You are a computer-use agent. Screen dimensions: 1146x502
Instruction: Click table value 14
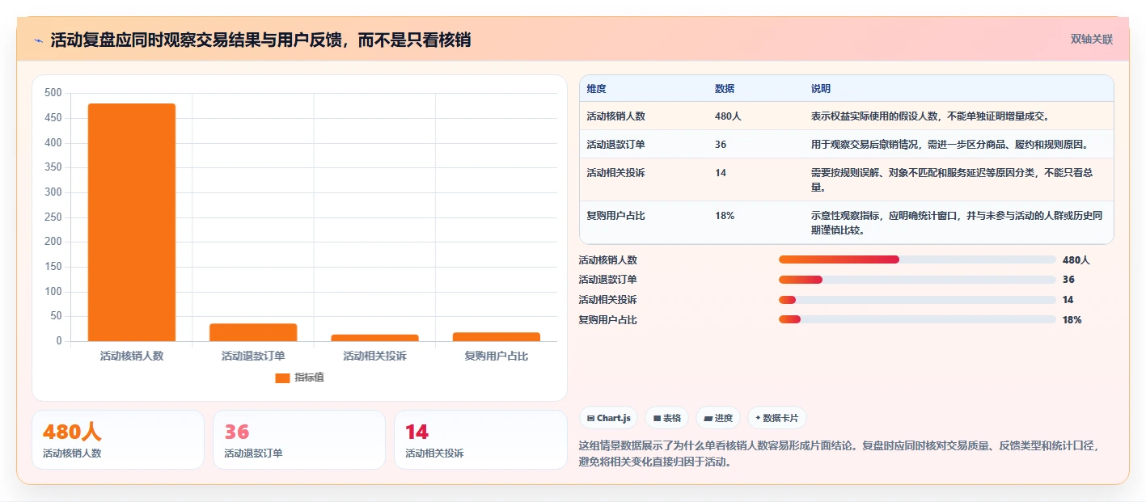[721, 173]
